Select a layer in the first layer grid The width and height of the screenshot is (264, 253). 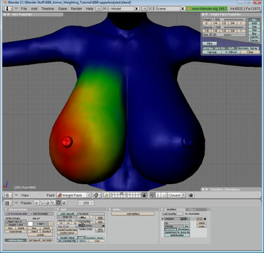119,195
